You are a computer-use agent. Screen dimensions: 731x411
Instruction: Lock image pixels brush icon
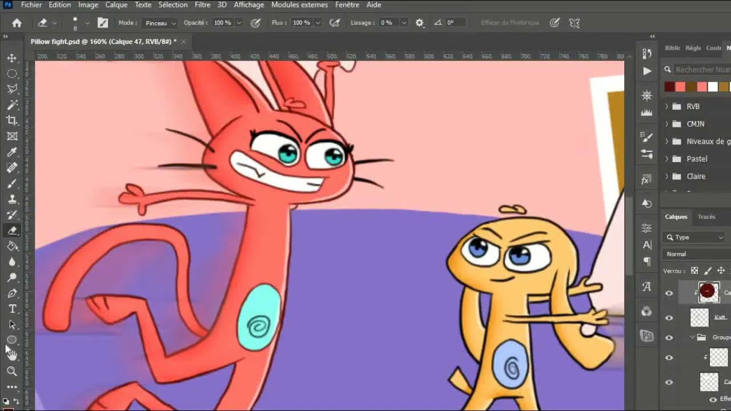(708, 271)
